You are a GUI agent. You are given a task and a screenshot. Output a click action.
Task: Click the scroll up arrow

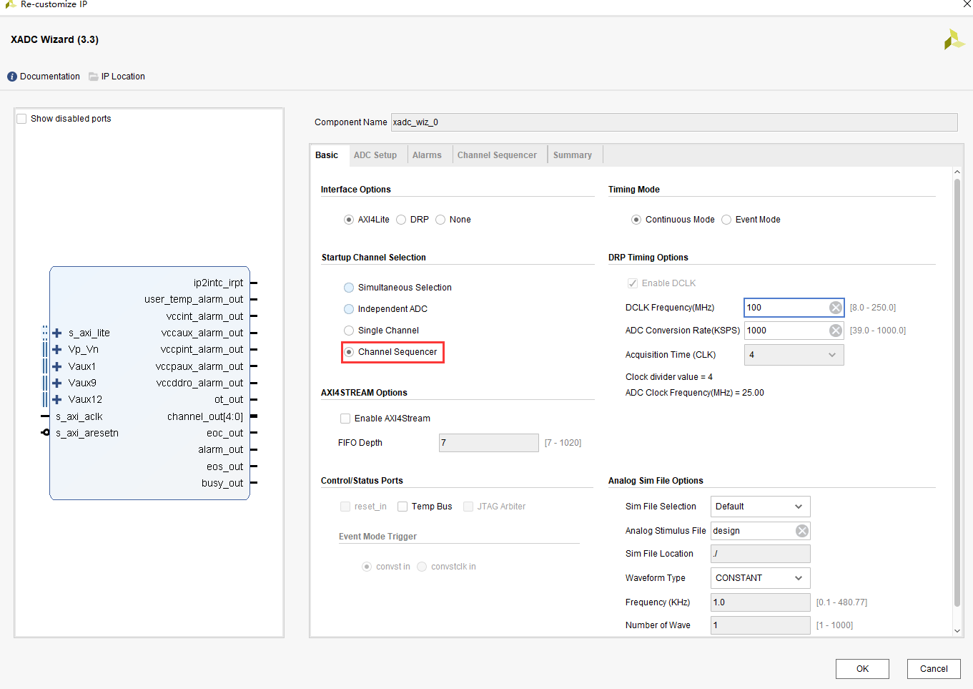(957, 172)
